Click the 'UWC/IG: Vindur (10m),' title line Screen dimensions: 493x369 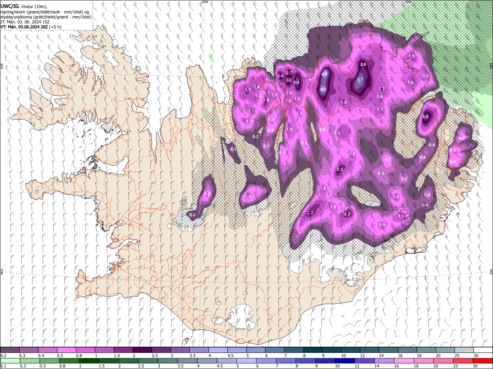tap(24, 7)
